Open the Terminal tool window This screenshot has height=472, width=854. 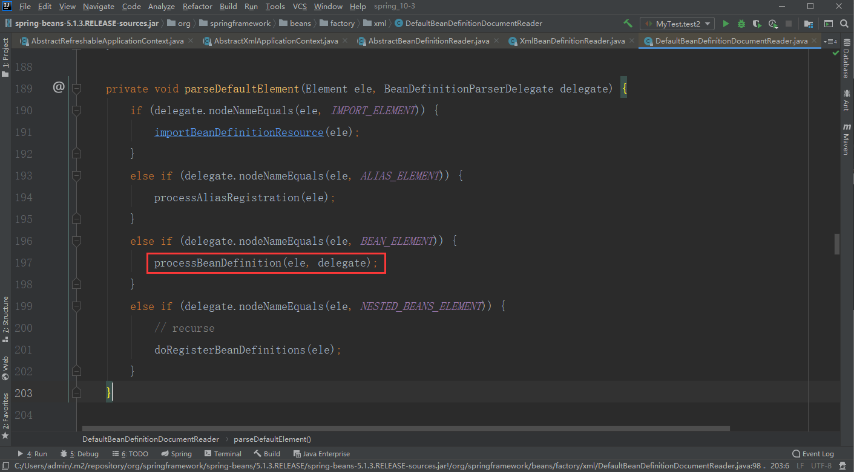tap(223, 454)
